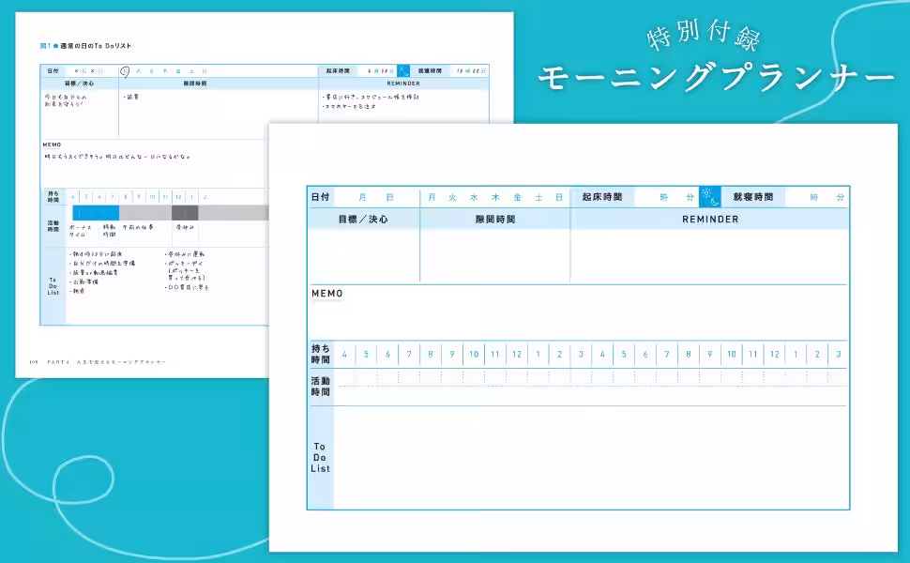Pick 土 in the front weekday row

[x=538, y=197]
